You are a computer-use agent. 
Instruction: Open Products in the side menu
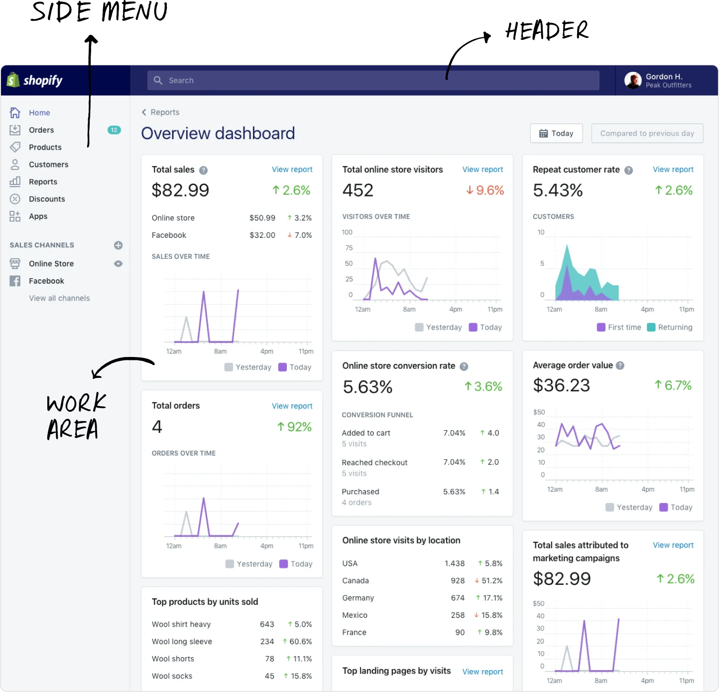click(x=45, y=147)
